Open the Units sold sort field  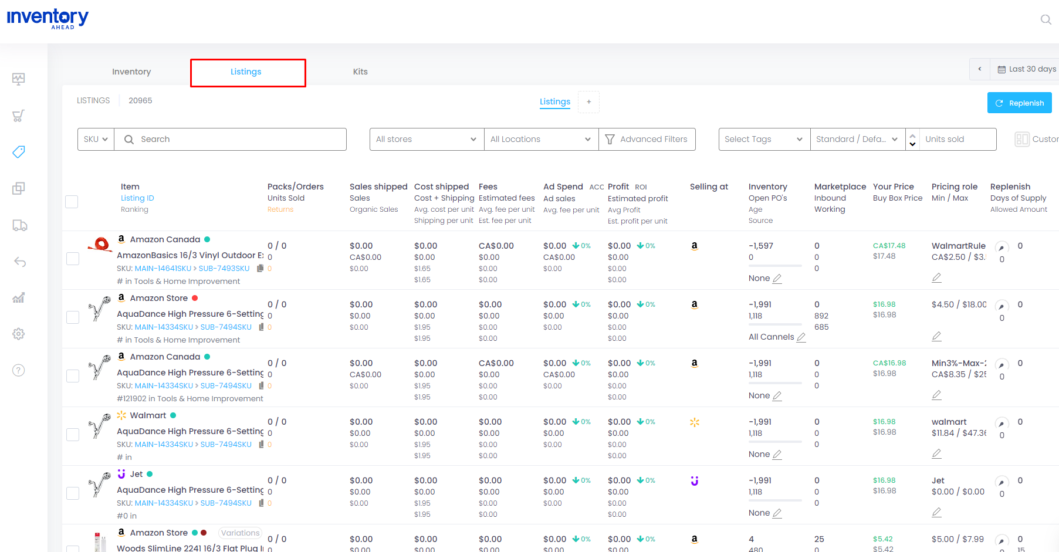pyautogui.click(x=958, y=139)
